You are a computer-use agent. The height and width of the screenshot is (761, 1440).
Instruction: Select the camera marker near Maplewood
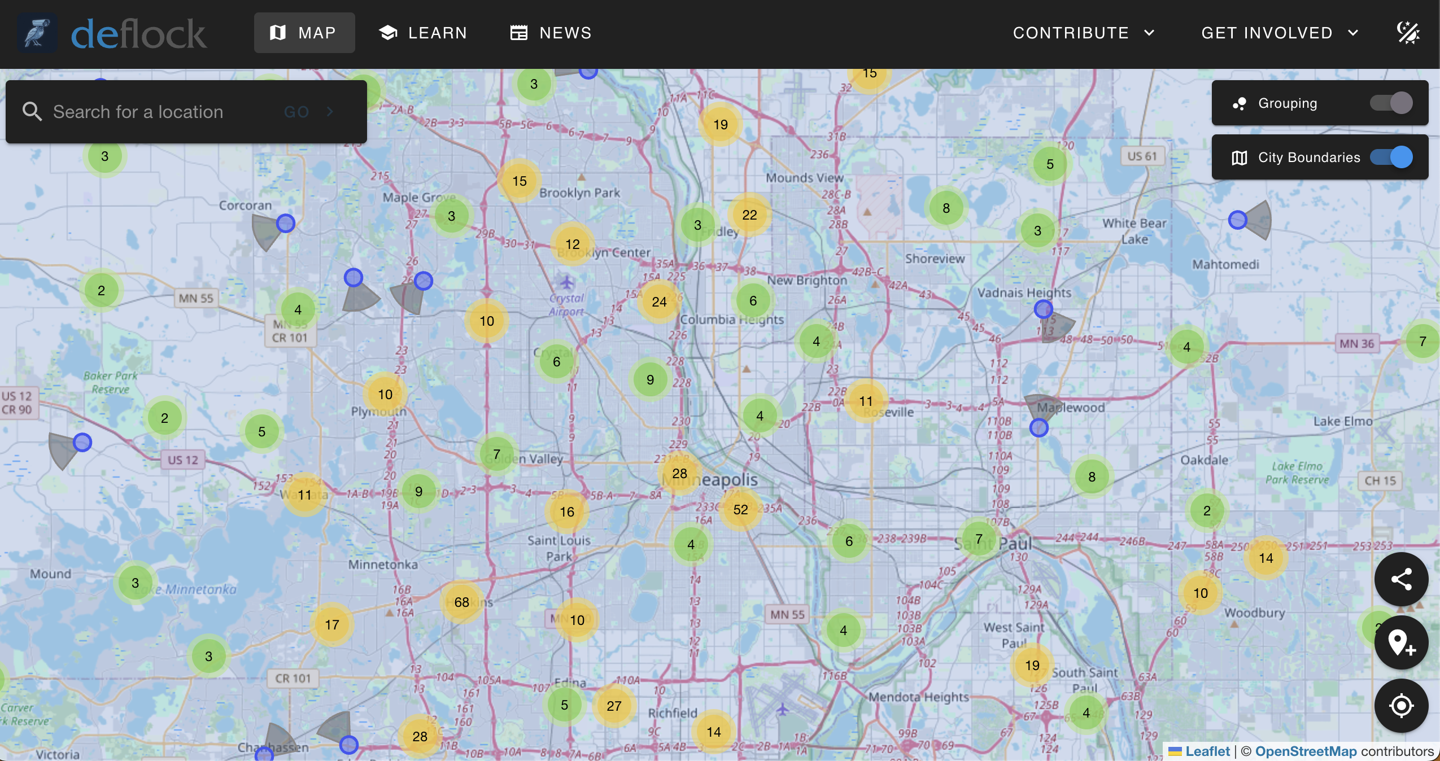(x=1038, y=428)
